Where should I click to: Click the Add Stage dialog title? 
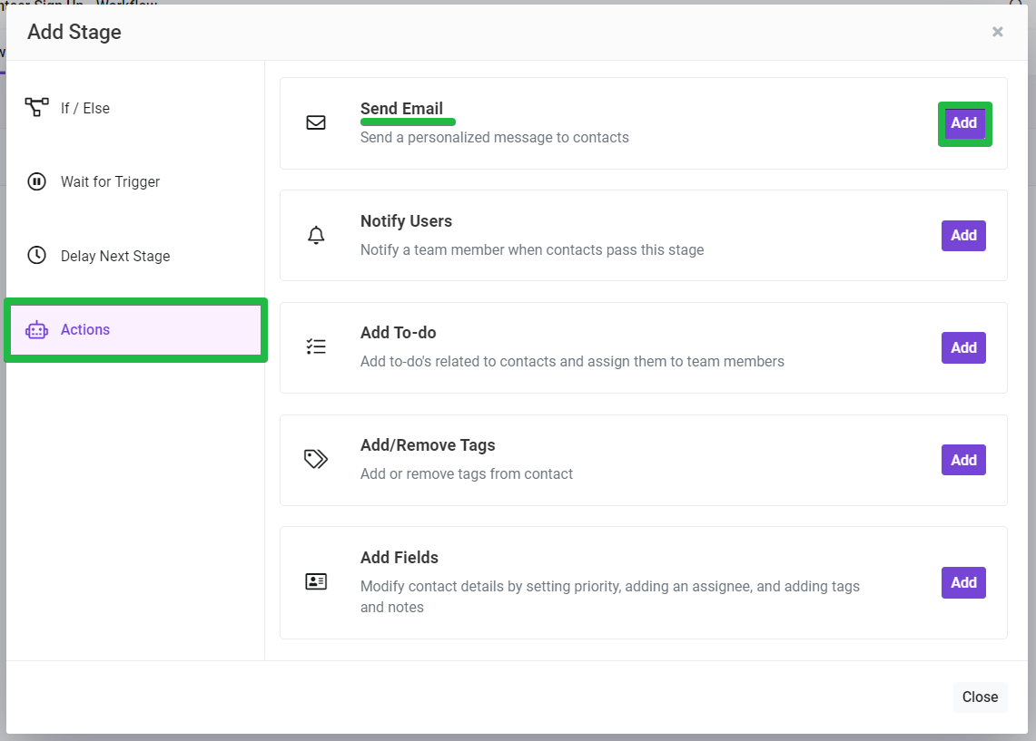[74, 32]
